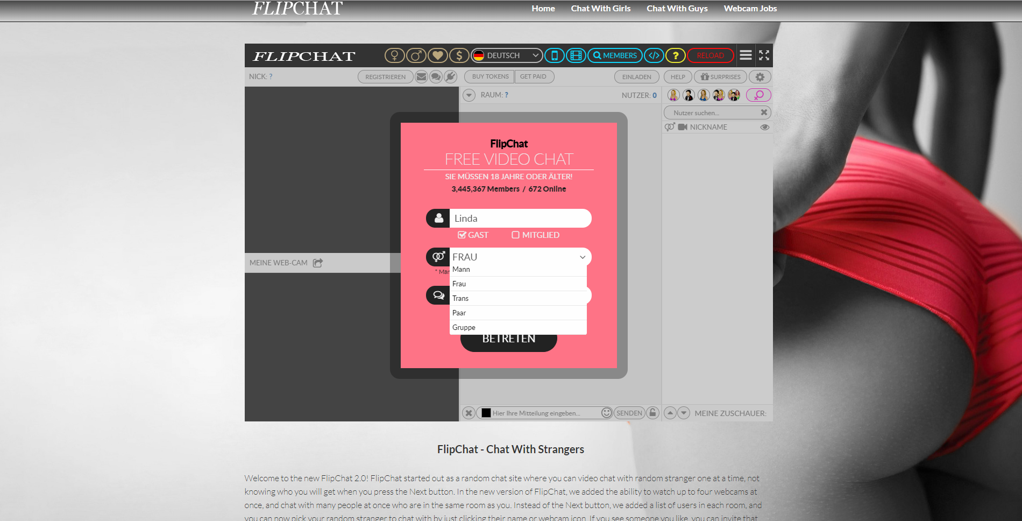Click the FlipChat logo in the site header
1022x521 pixels.
coord(297,9)
